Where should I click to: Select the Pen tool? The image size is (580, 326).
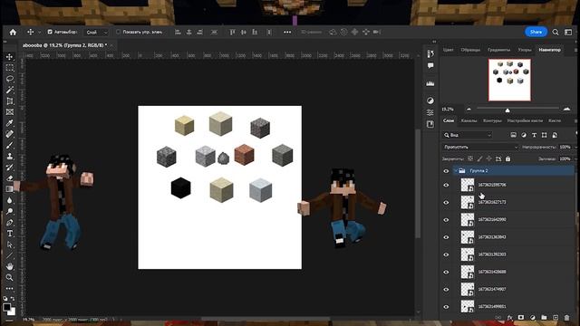pyautogui.click(x=10, y=223)
